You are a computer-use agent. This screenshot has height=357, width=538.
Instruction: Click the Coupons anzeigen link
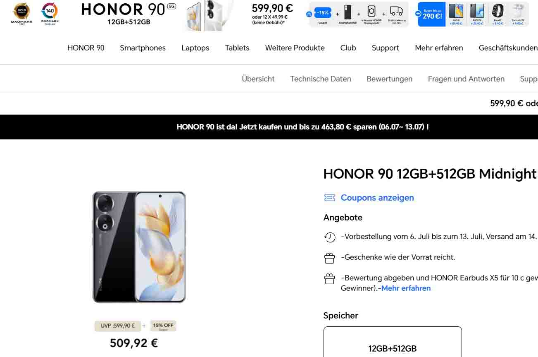pyautogui.click(x=377, y=198)
